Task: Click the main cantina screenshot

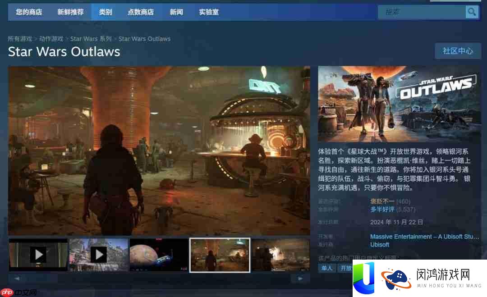Action: coord(159,151)
